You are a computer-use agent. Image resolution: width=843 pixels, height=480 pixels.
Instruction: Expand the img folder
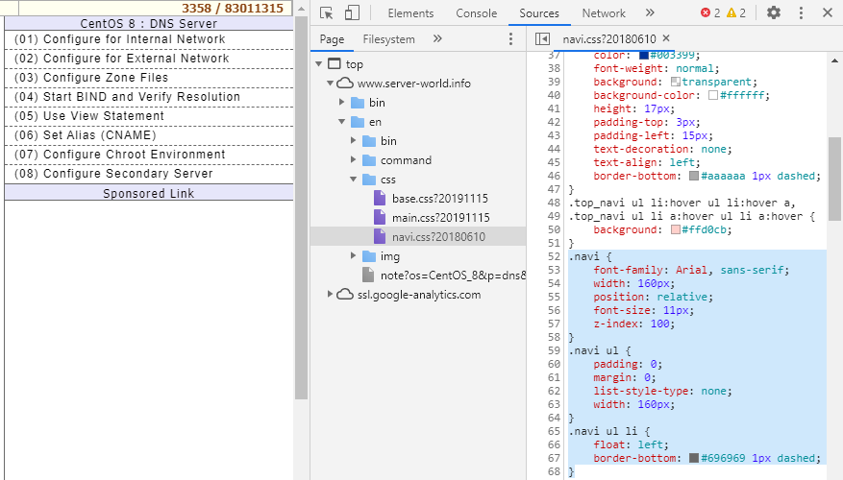point(355,256)
